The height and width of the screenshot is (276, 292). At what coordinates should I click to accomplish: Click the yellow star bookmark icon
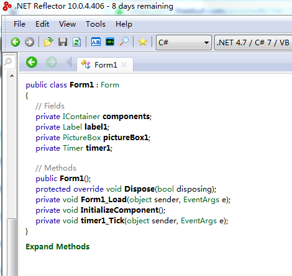(143, 42)
